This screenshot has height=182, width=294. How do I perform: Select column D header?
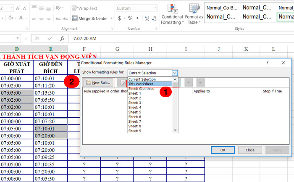pyautogui.click(x=17, y=49)
